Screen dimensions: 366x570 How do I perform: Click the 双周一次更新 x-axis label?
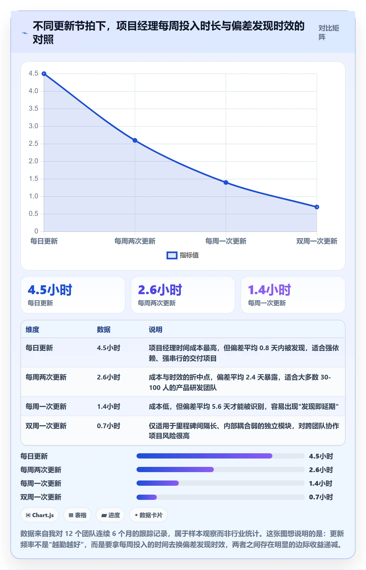point(317,241)
